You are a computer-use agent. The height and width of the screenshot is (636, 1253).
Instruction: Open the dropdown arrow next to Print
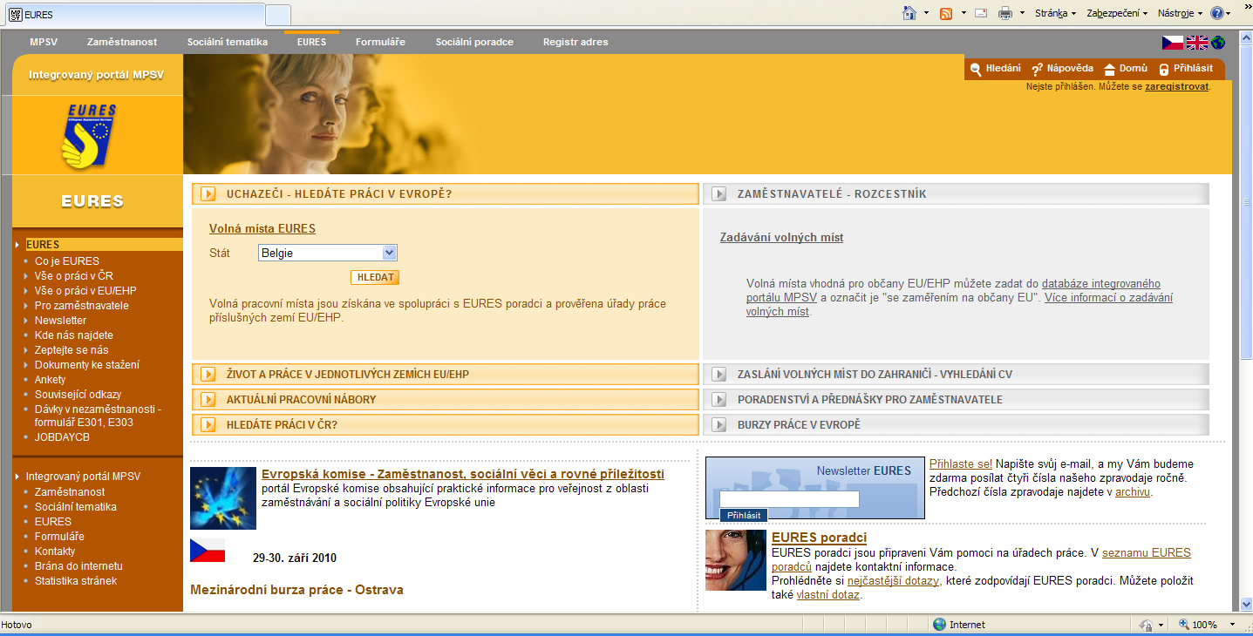point(1023,13)
